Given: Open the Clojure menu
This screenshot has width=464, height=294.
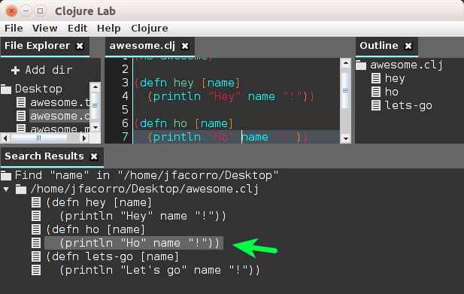Looking at the screenshot, I should (x=150, y=29).
